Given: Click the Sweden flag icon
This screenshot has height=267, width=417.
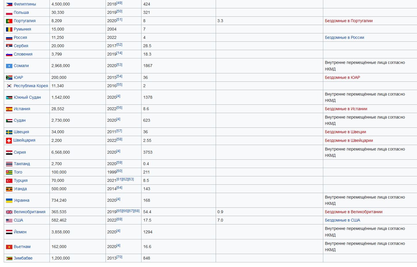Looking at the screenshot, I should click(9, 132).
